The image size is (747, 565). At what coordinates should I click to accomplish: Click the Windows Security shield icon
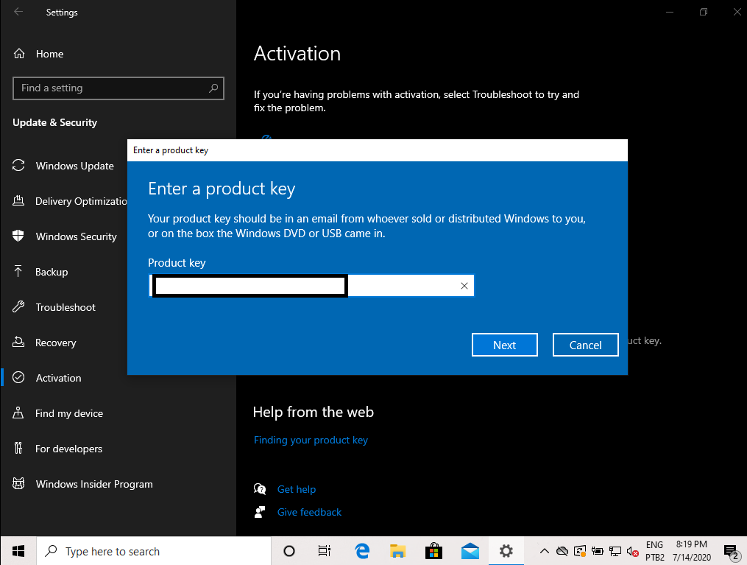[18, 236]
